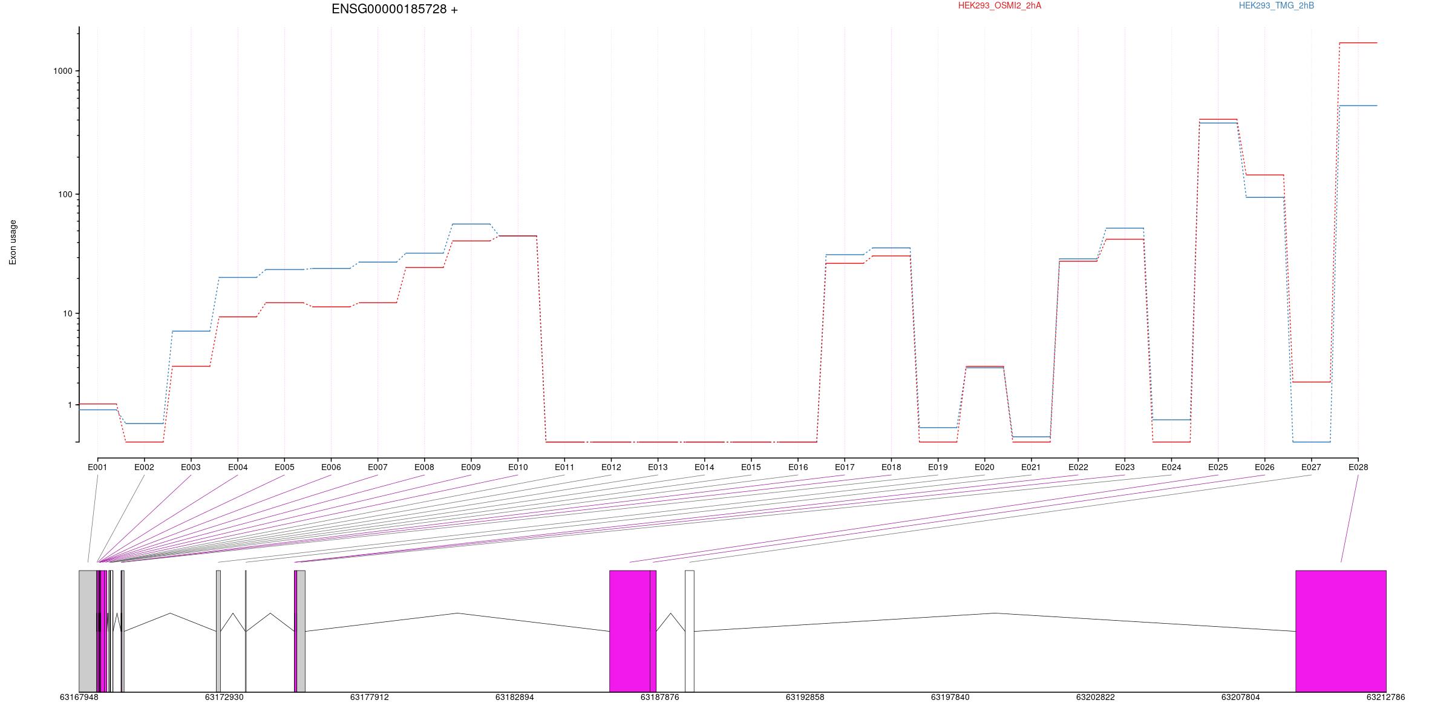Screen dimensions: 1452x726
Task: Click the 10 y-axis tick label
Action: pyautogui.click(x=67, y=313)
